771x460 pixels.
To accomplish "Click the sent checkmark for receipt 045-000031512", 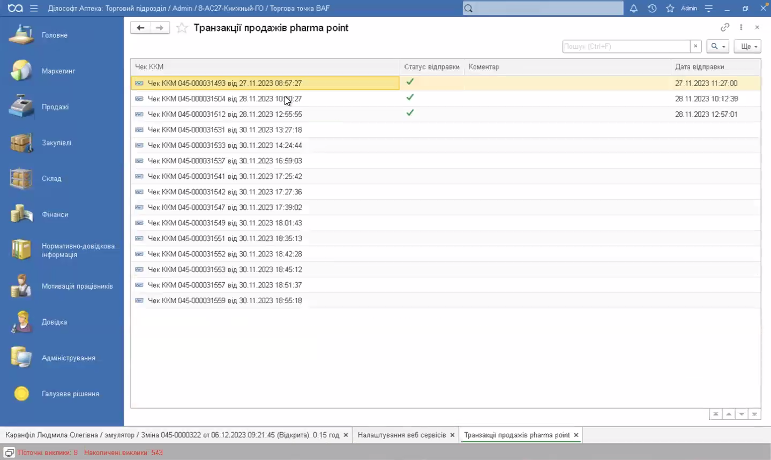I will pyautogui.click(x=410, y=113).
